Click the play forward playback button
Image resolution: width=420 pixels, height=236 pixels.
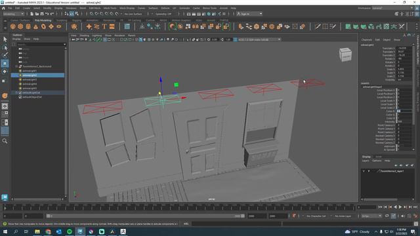(x=400, y=207)
